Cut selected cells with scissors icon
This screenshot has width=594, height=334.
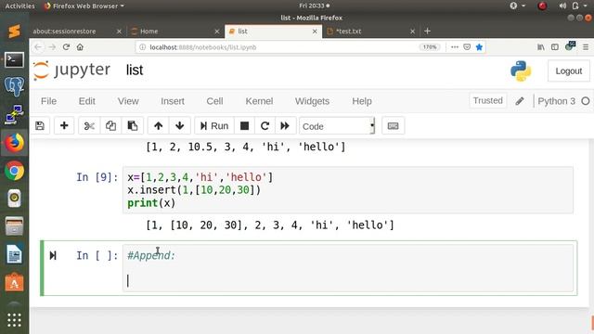(x=89, y=126)
